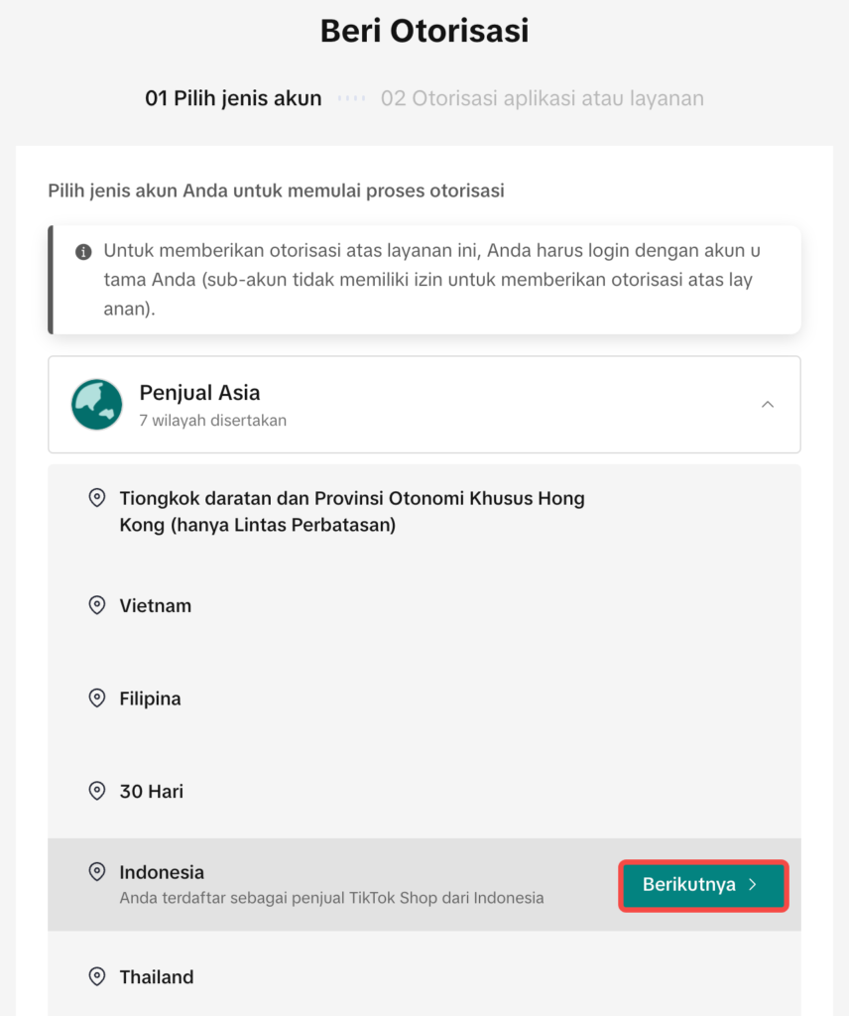Select the Indonesia region row
Viewport: 849px width, 1016px height.
tap(424, 884)
